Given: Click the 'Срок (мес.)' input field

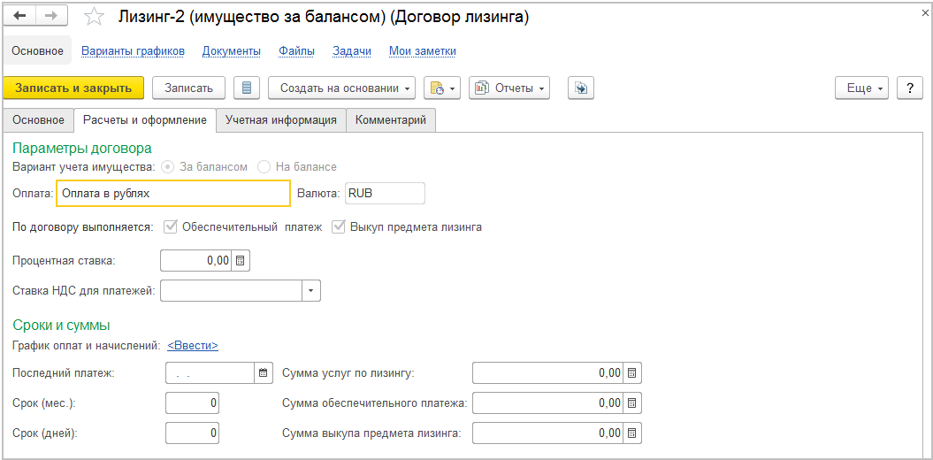Looking at the screenshot, I should point(193,403).
